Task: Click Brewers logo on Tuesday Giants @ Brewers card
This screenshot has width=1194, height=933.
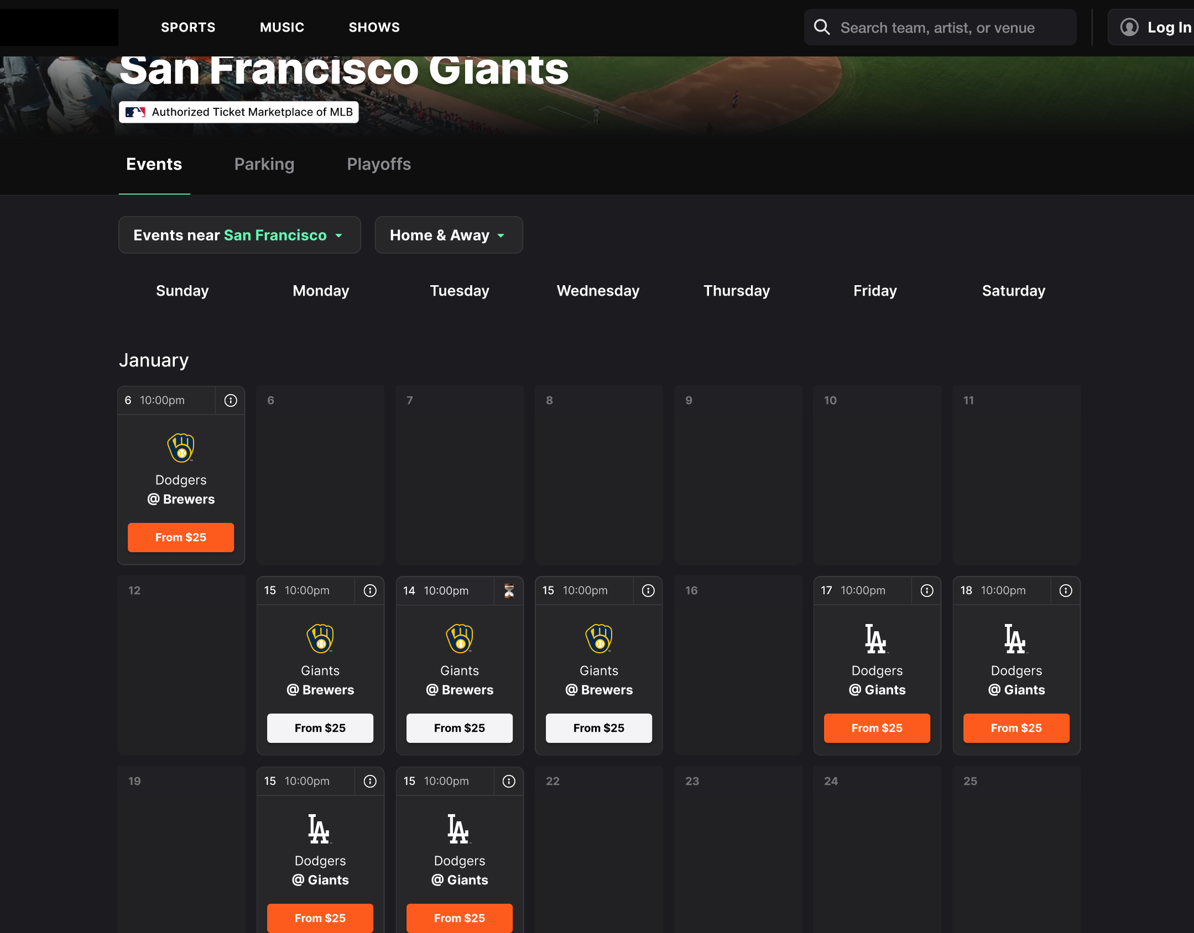Action: [x=460, y=638]
